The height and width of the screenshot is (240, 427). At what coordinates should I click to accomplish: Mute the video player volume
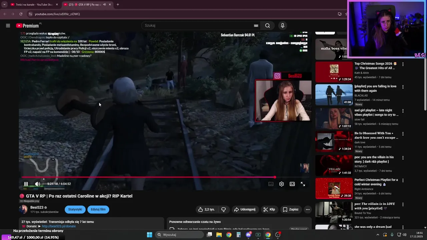click(37, 184)
